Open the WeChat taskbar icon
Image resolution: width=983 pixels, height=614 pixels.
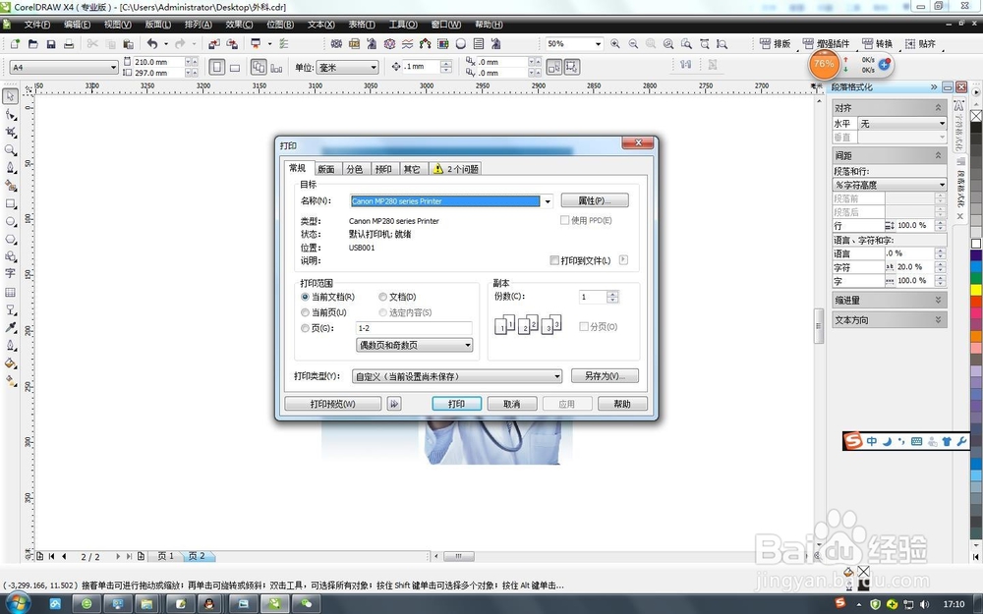[306, 604]
